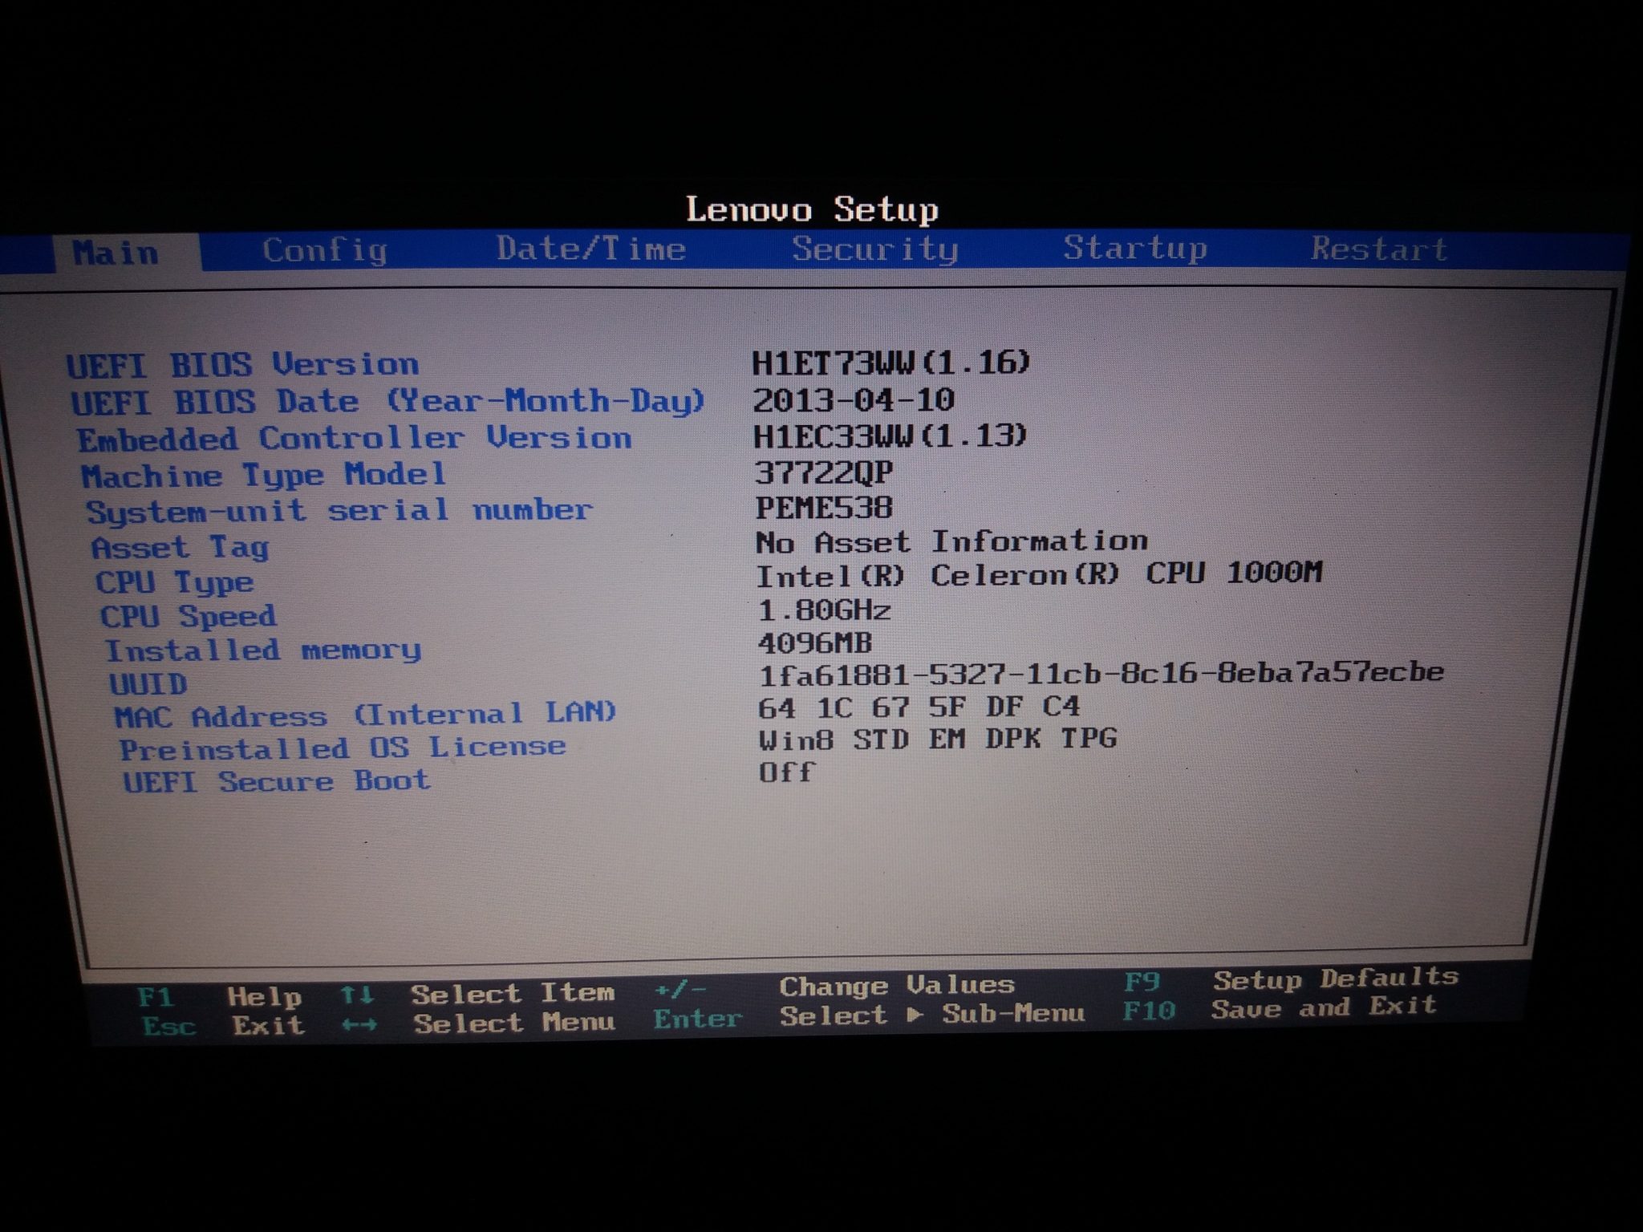Select Win8 STD EM DPK TPG value
This screenshot has height=1232, width=1643.
939,739
